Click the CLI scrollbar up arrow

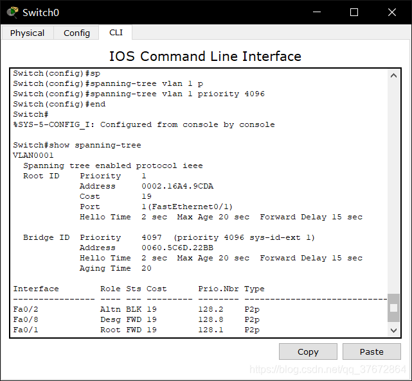pos(393,76)
